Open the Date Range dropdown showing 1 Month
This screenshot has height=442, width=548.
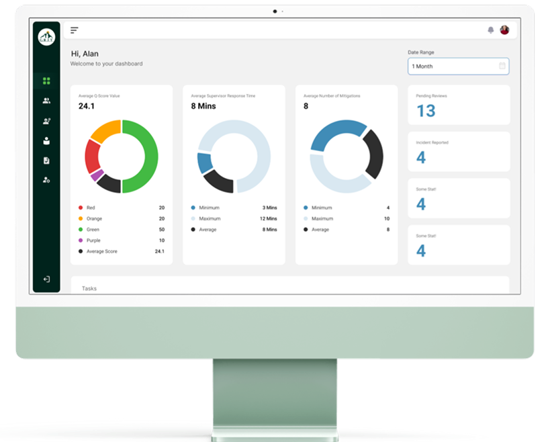tap(459, 67)
